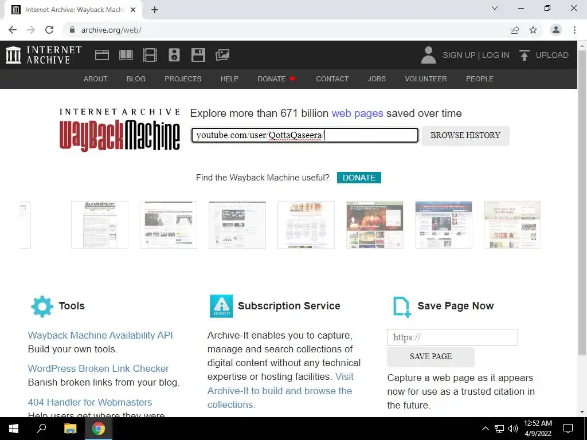Open the Texts book icon
This screenshot has height=440, width=587.
tap(126, 55)
